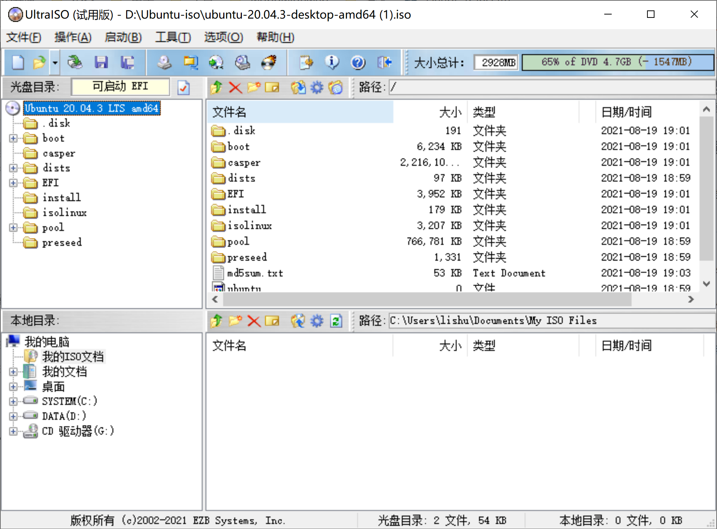
Task: Click the bootable EFI checkmark icon
Action: click(183, 87)
